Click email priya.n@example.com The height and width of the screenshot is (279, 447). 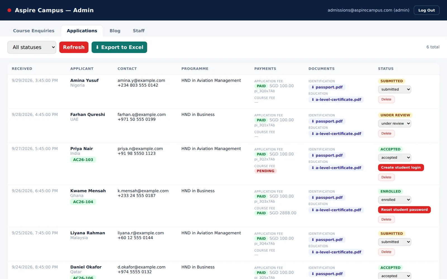[140, 148]
